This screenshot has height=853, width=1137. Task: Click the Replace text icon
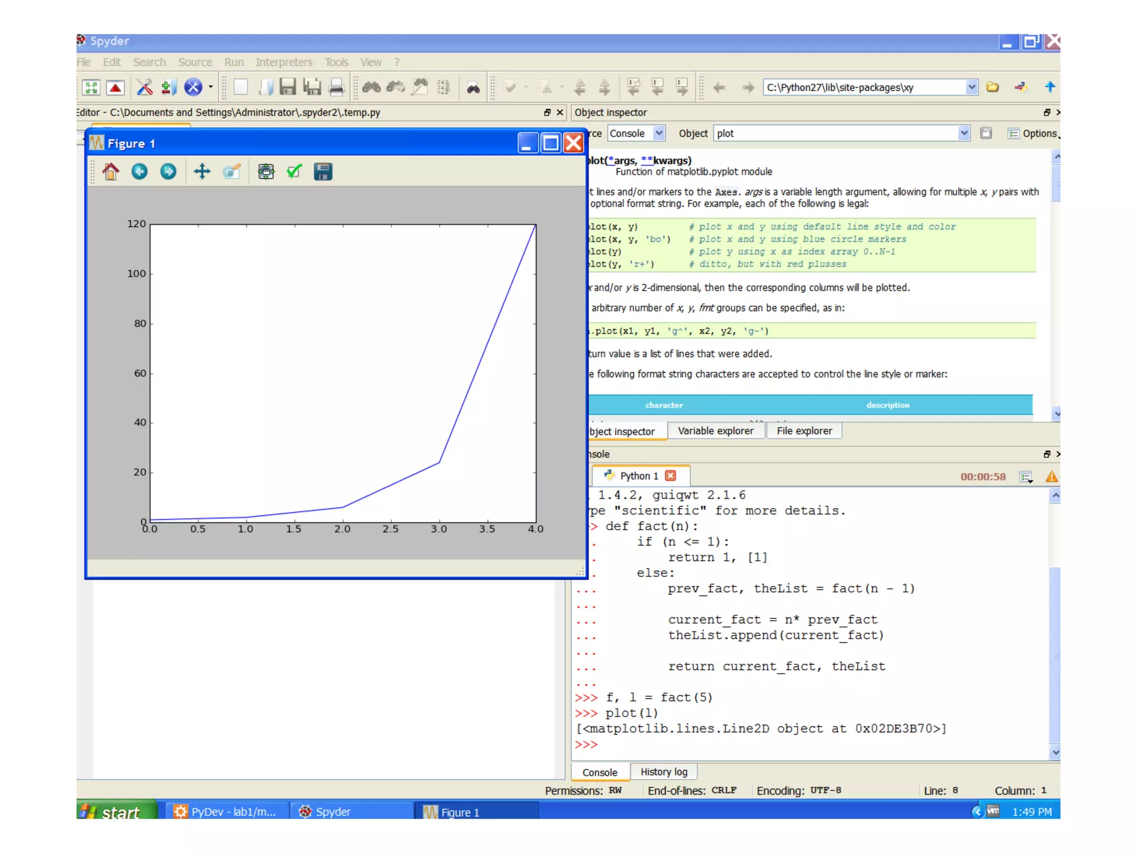coord(420,87)
